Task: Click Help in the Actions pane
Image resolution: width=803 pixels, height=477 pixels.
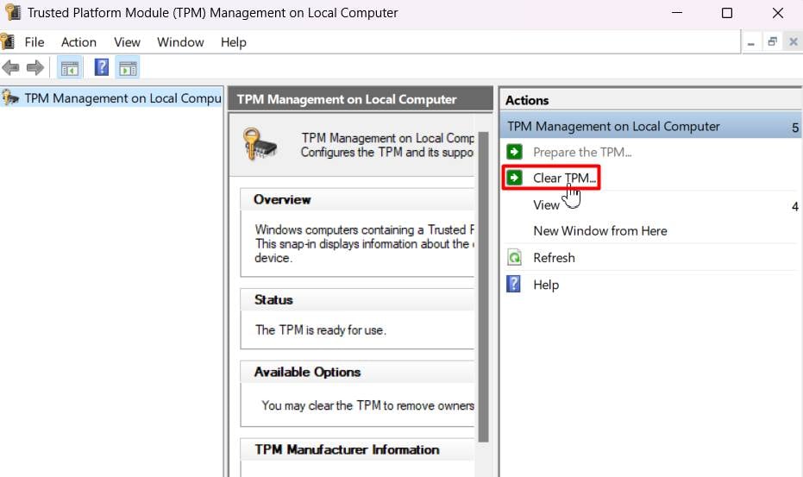Action: [x=546, y=285]
